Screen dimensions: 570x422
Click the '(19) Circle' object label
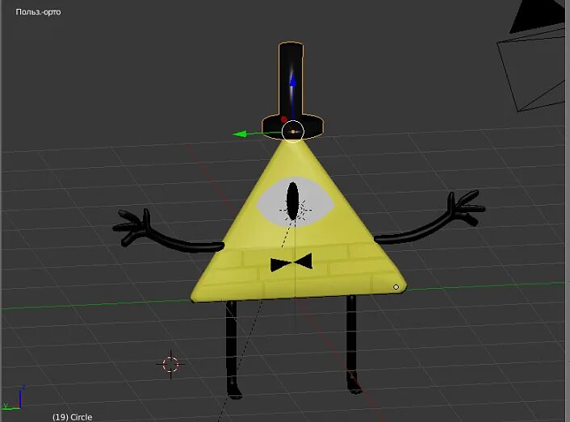[x=72, y=417]
